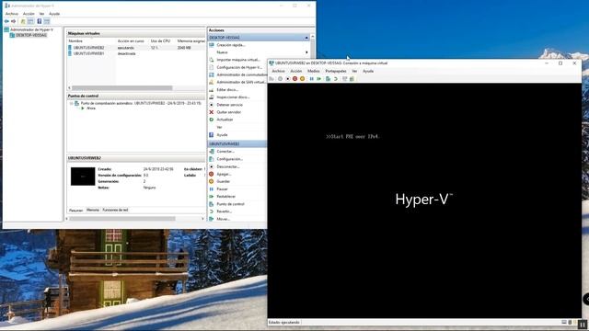Click the Turn Off icon in VM connection toolbar
This screenshot has height=331, width=589.
(x=288, y=79)
